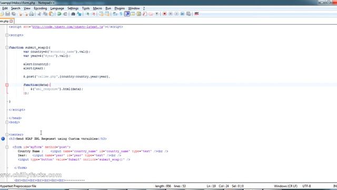Click the Close All documents toolbar icon
Screen dimensions: 337x190
point(26,14)
